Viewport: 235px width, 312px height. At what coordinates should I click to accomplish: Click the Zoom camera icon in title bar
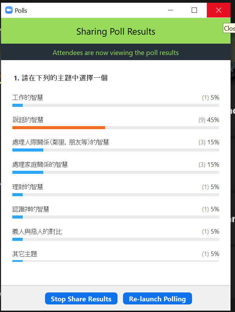click(x=9, y=10)
